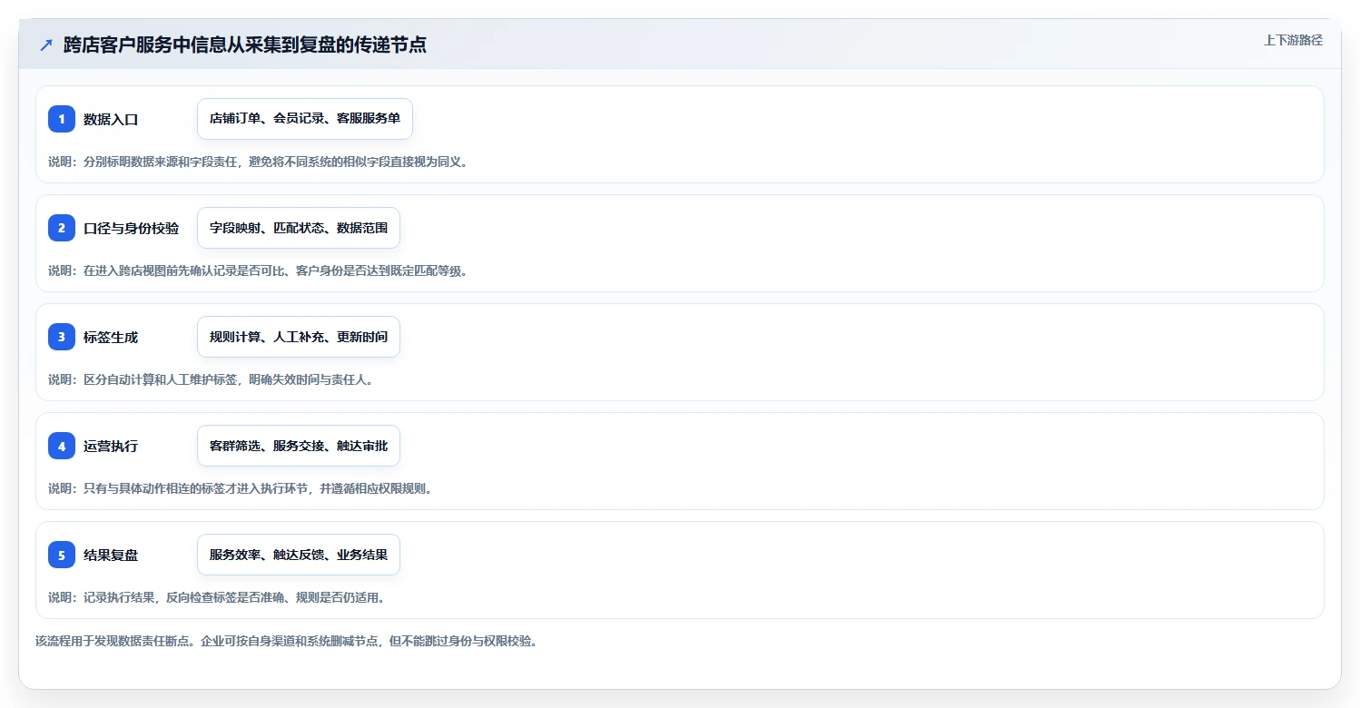Click the 店铺订单、会员记录、客服服务单 chip
The width and height of the screenshot is (1360, 708).
305,119
